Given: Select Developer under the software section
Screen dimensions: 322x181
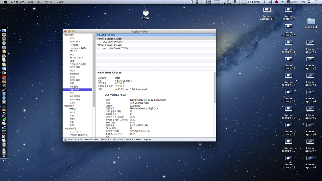Looking at the screenshot, I should [75, 132].
